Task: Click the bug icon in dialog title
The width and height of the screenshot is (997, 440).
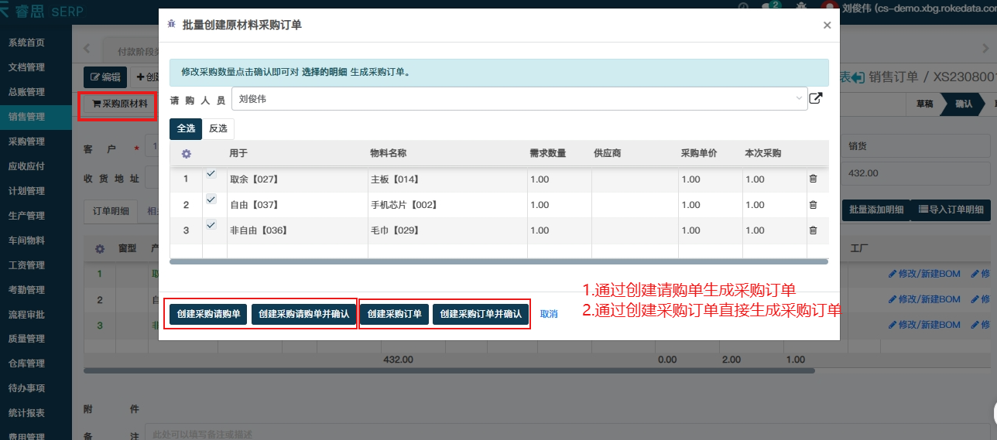Action: 171,25
